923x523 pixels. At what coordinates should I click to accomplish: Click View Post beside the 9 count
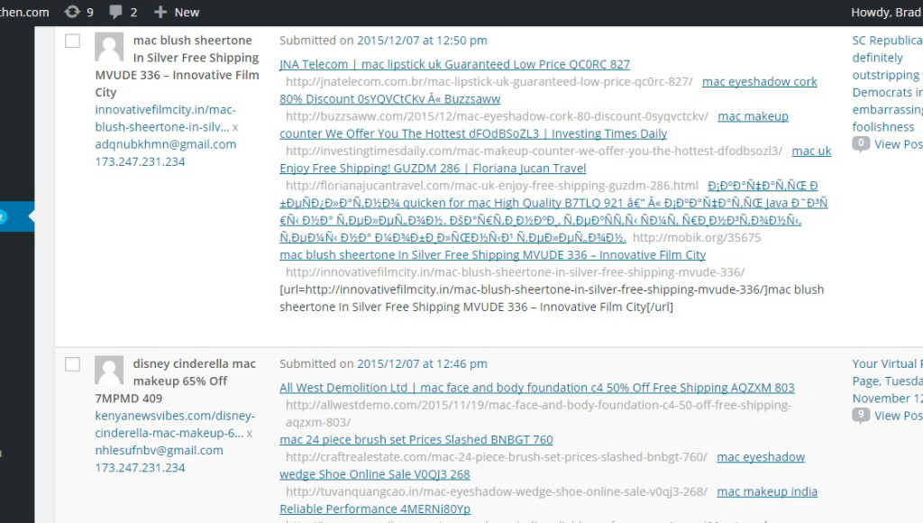coord(899,416)
